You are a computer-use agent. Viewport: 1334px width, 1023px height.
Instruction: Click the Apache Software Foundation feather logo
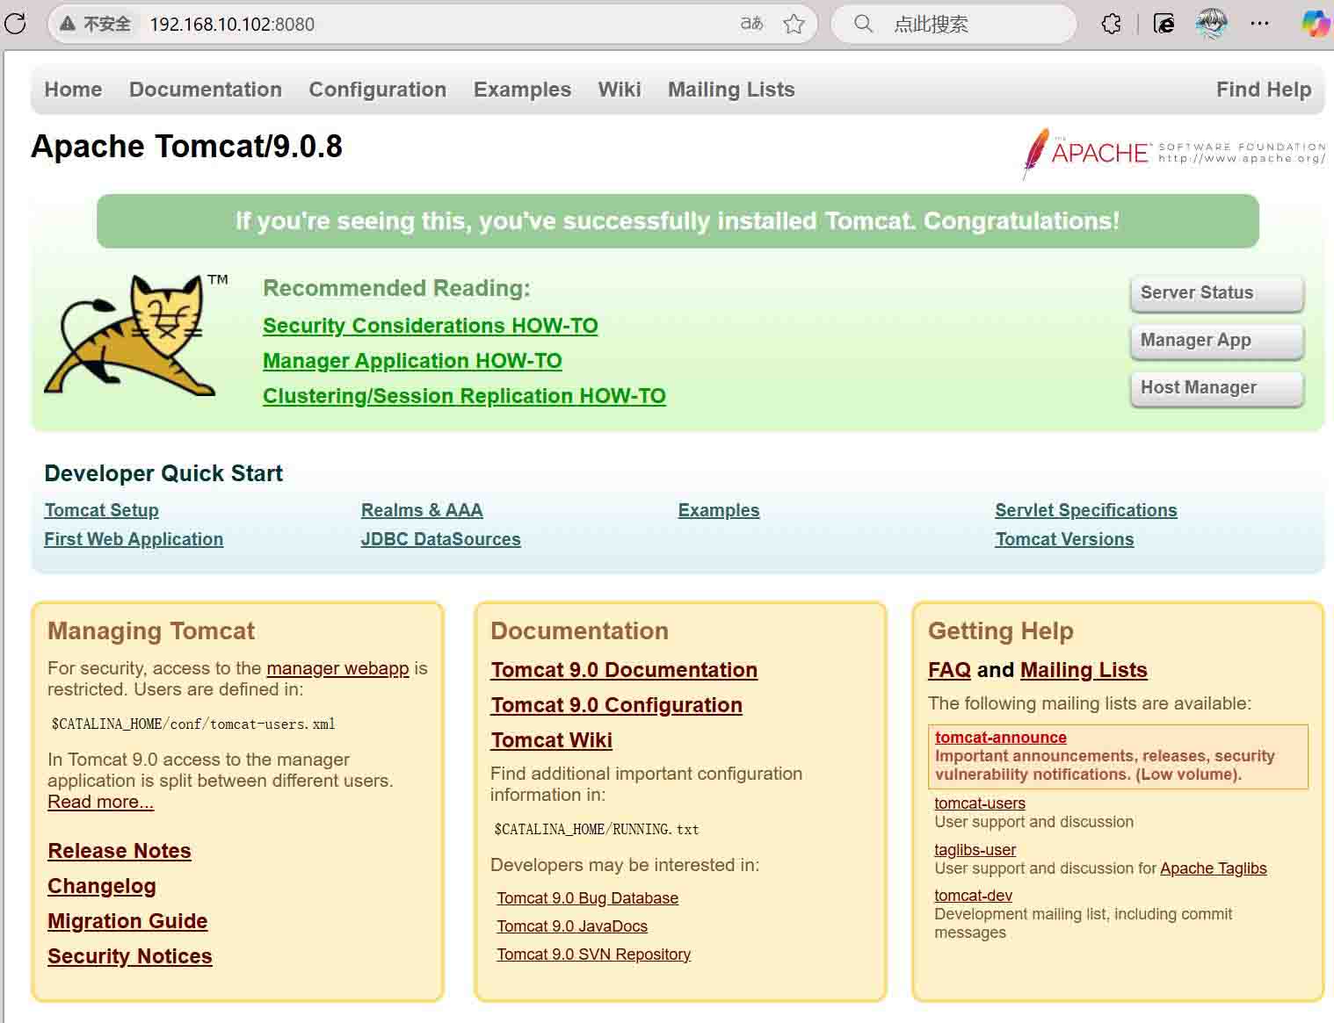tap(1174, 153)
